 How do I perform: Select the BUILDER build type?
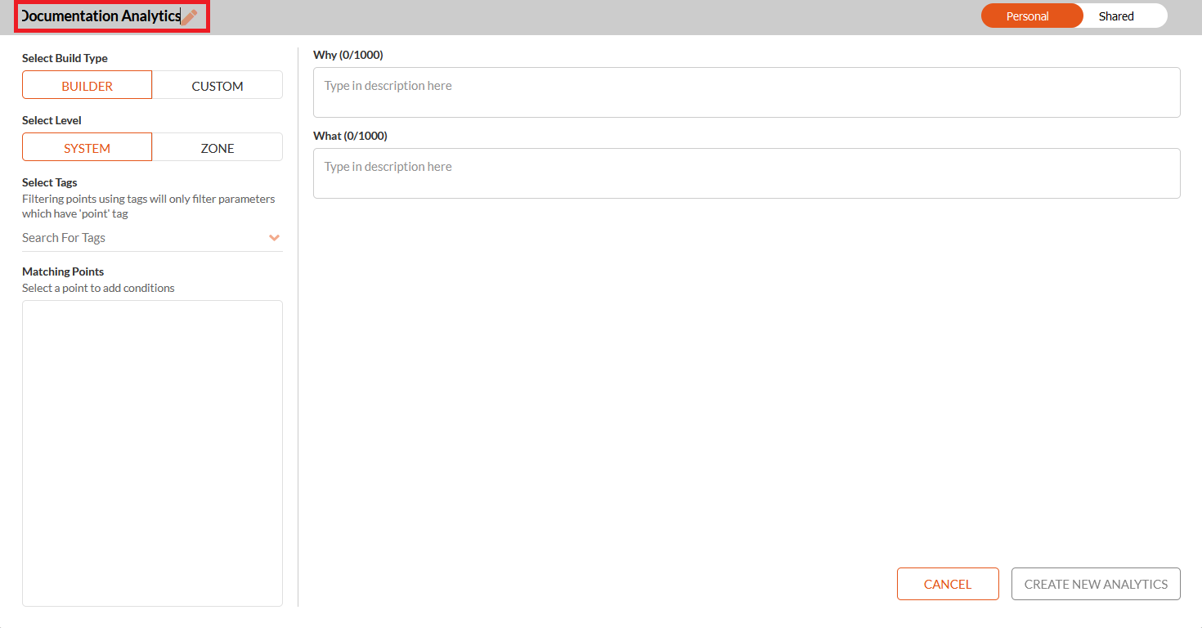87,85
